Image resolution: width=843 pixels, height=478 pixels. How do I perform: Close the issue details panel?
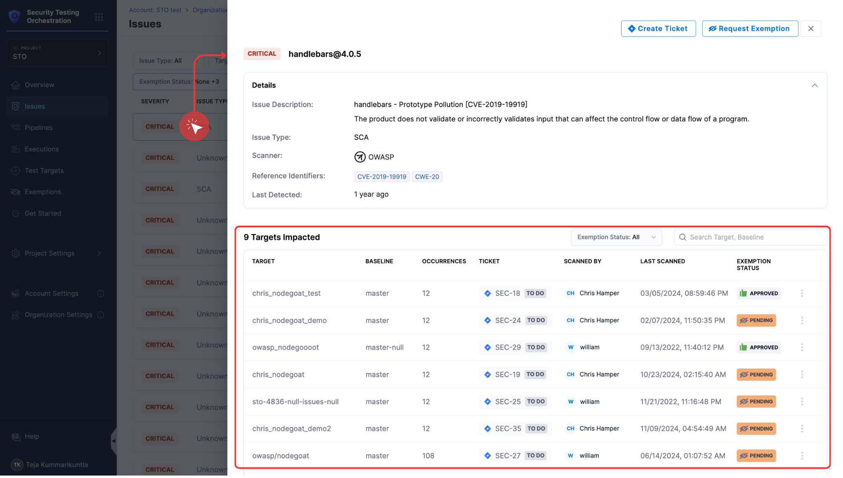click(810, 29)
